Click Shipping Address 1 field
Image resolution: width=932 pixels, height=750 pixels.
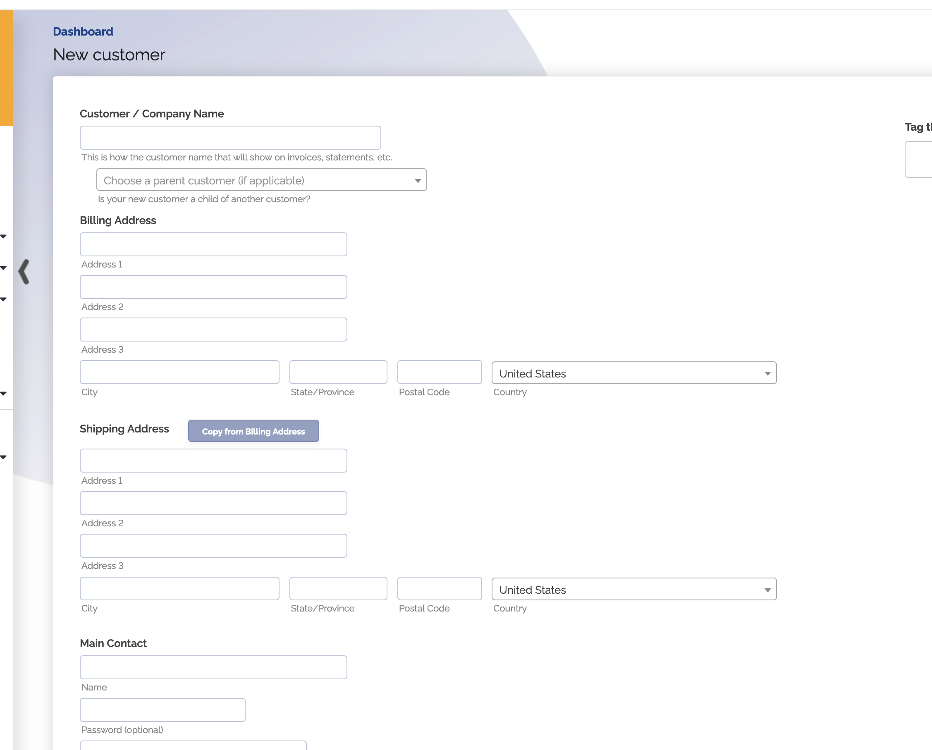click(x=213, y=460)
